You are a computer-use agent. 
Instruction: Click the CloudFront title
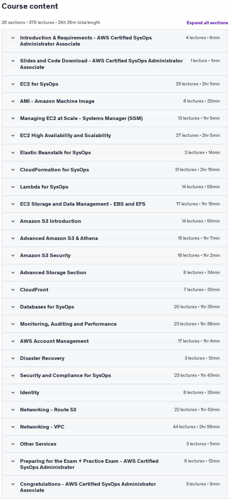click(34, 290)
